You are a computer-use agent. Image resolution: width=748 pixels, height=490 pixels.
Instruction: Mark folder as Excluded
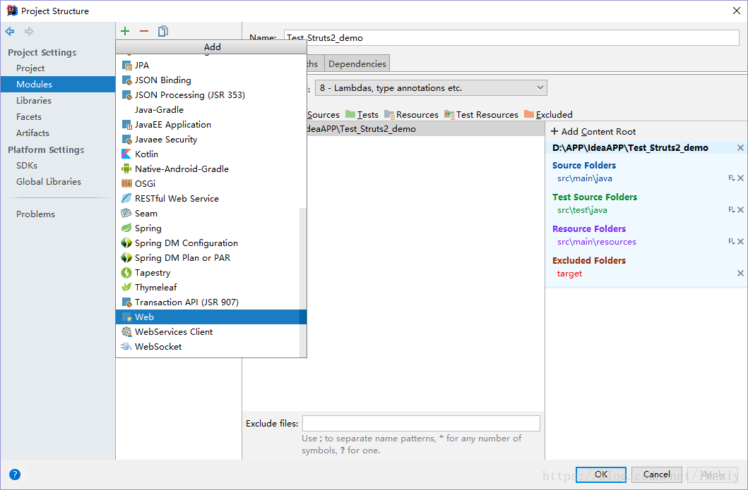pyautogui.click(x=548, y=114)
